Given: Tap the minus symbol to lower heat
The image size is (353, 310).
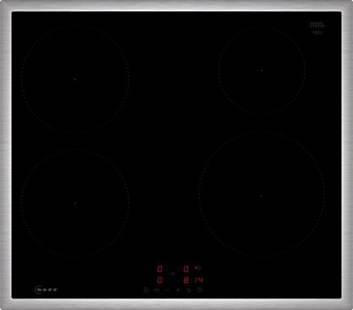Looking at the screenshot, I should 168,290.
